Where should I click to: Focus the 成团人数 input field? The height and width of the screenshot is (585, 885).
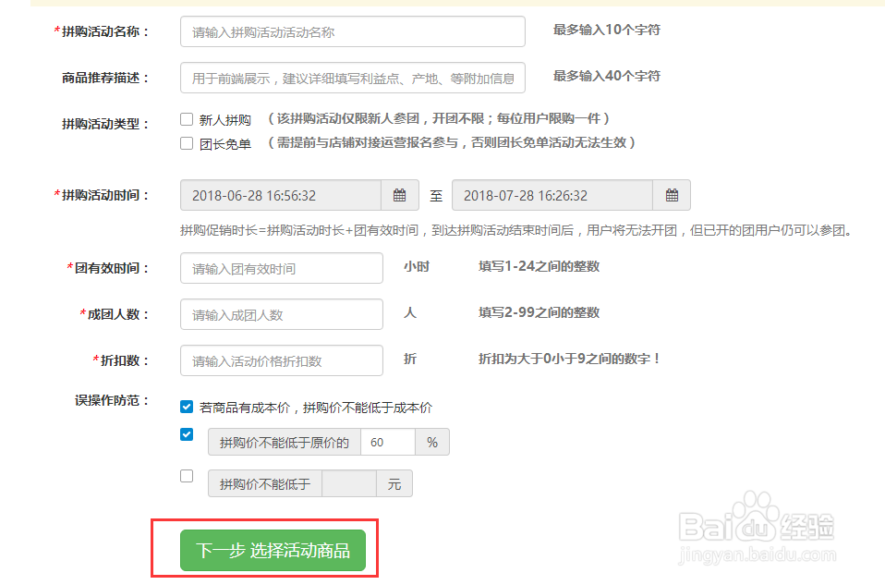click(282, 314)
